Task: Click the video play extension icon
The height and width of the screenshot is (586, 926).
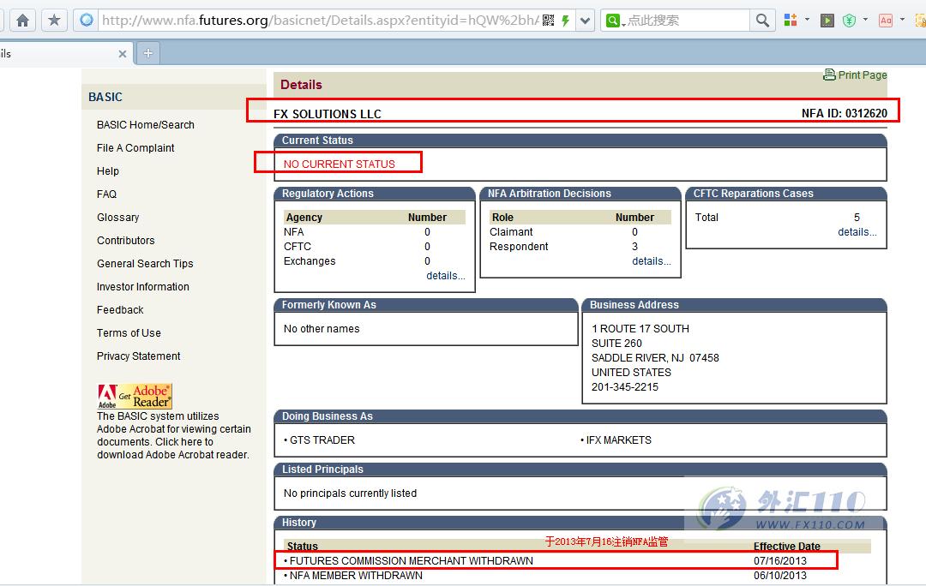Action: coord(827,21)
